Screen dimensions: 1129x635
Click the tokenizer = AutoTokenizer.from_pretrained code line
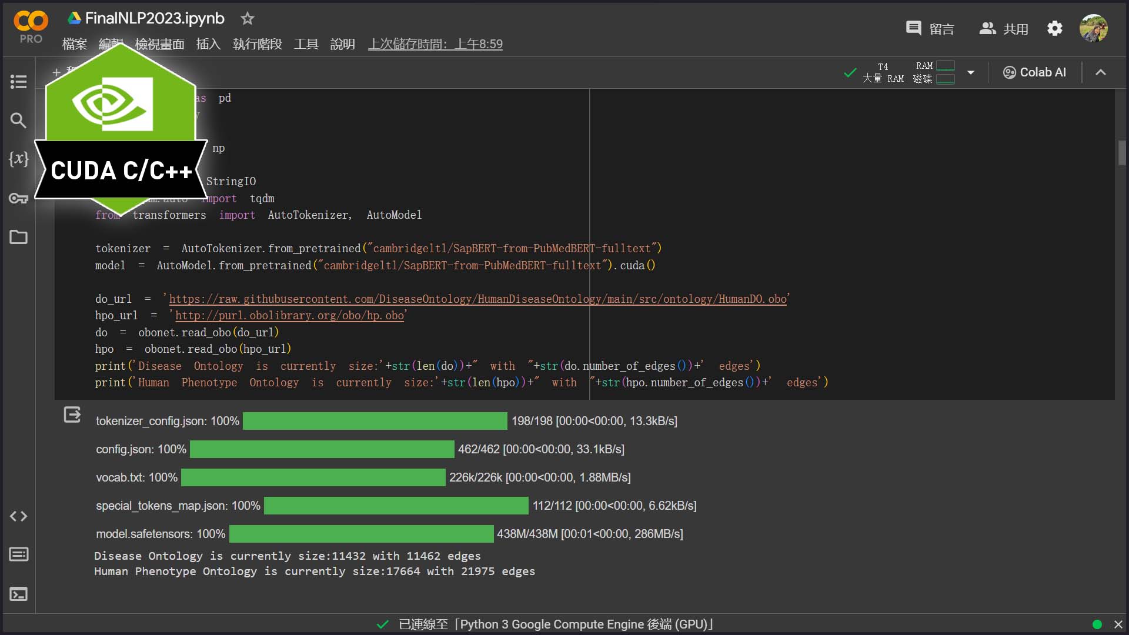[x=379, y=248]
